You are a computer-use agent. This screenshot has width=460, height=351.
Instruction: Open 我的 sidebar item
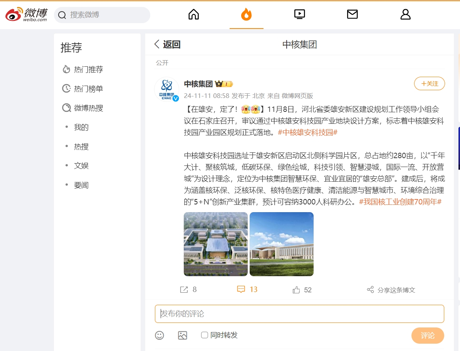click(81, 127)
